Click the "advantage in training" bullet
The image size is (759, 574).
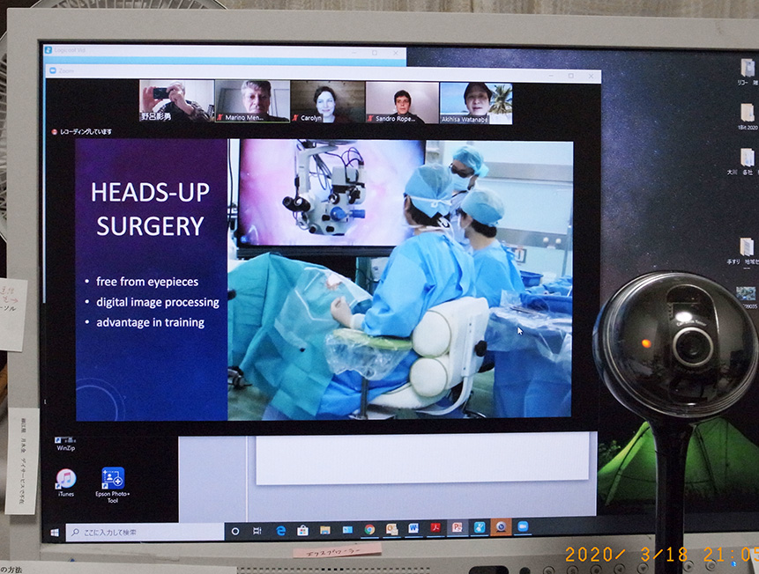pos(150,322)
